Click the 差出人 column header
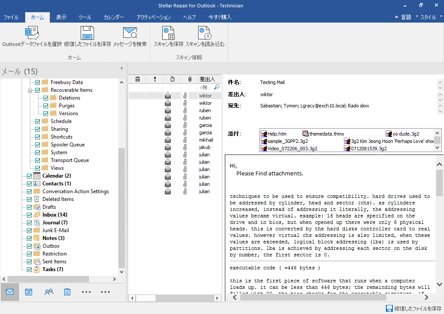444x314 pixels. (x=209, y=79)
